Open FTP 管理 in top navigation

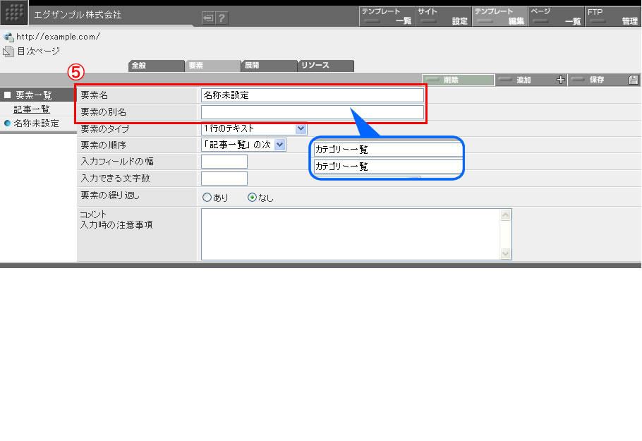(612, 16)
